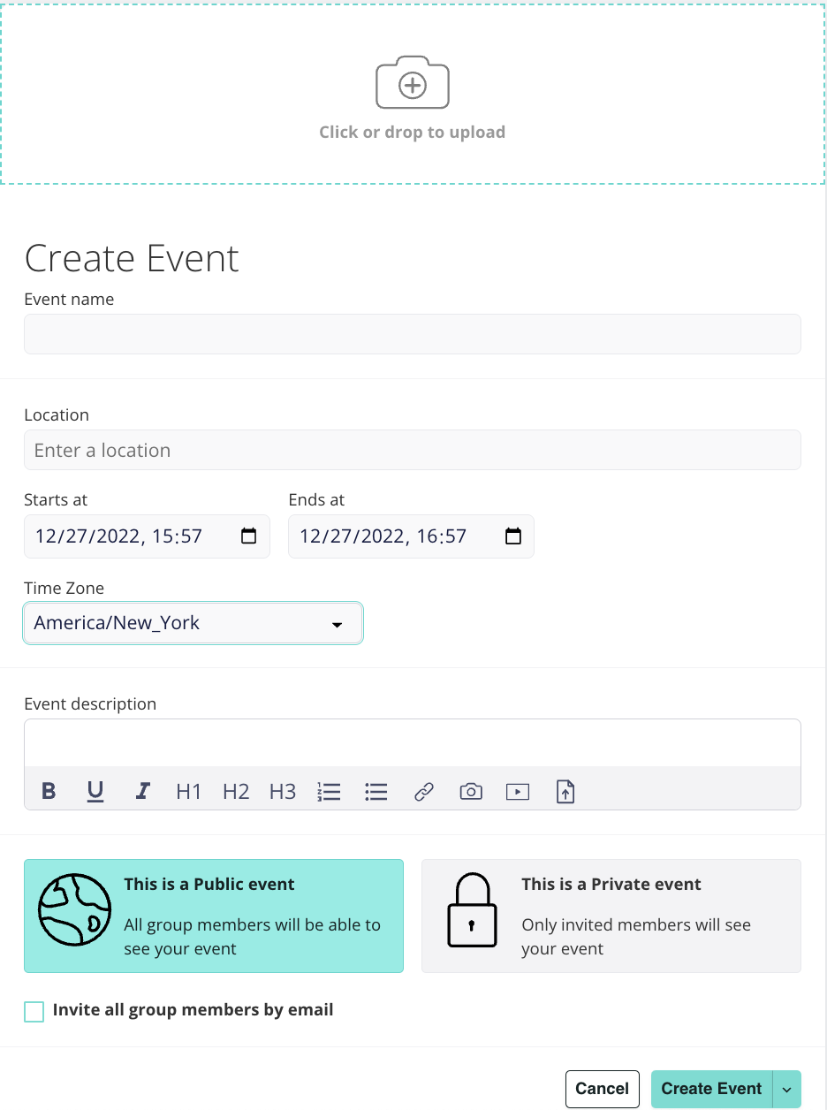Apply H1 heading style

189,791
